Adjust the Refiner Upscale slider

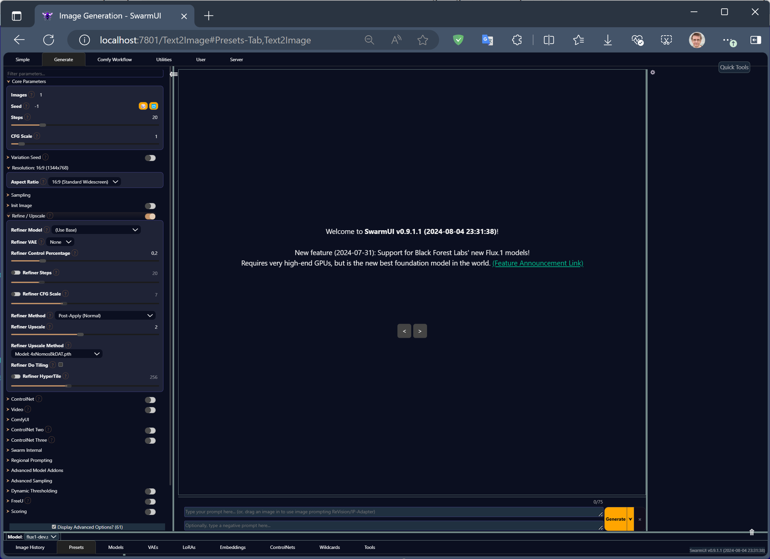coord(85,335)
